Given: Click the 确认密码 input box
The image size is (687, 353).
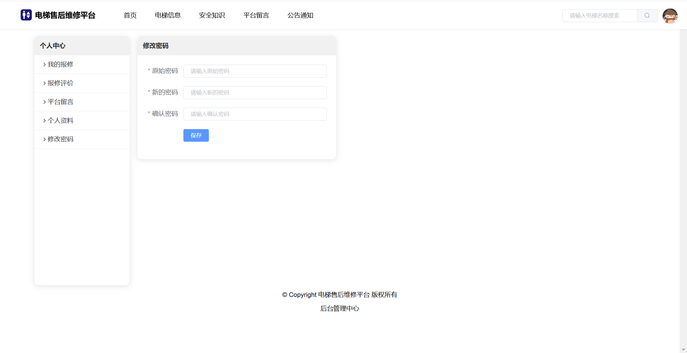Looking at the screenshot, I should click(x=255, y=114).
